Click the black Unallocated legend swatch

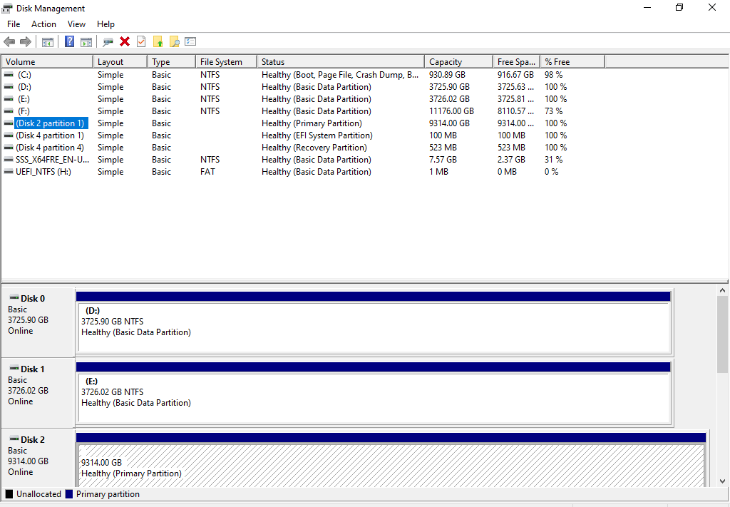(x=9, y=494)
